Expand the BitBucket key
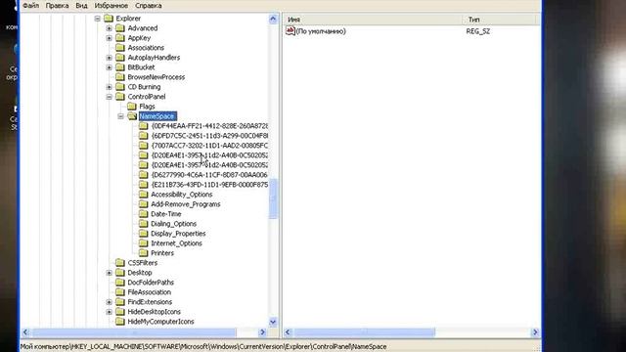This screenshot has height=352, width=626. pos(109,67)
